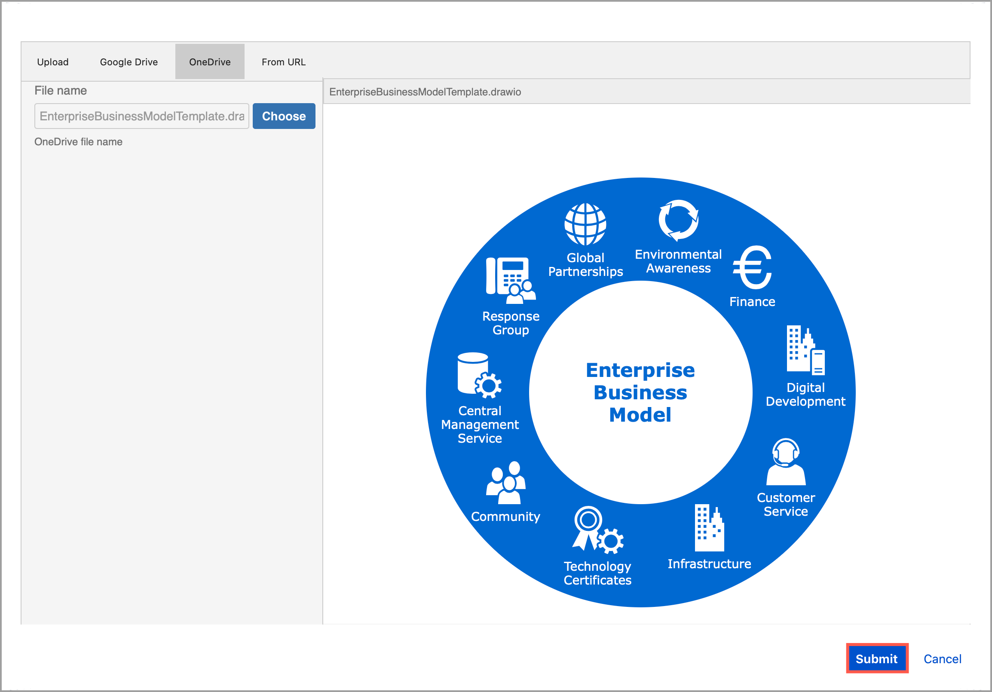Switch to the Upload tab
The height and width of the screenshot is (692, 992).
coord(52,61)
